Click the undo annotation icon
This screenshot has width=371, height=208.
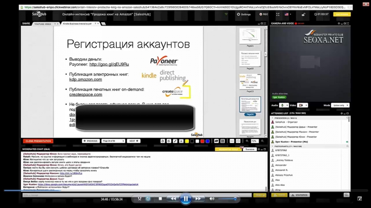pyautogui.click(x=163, y=141)
